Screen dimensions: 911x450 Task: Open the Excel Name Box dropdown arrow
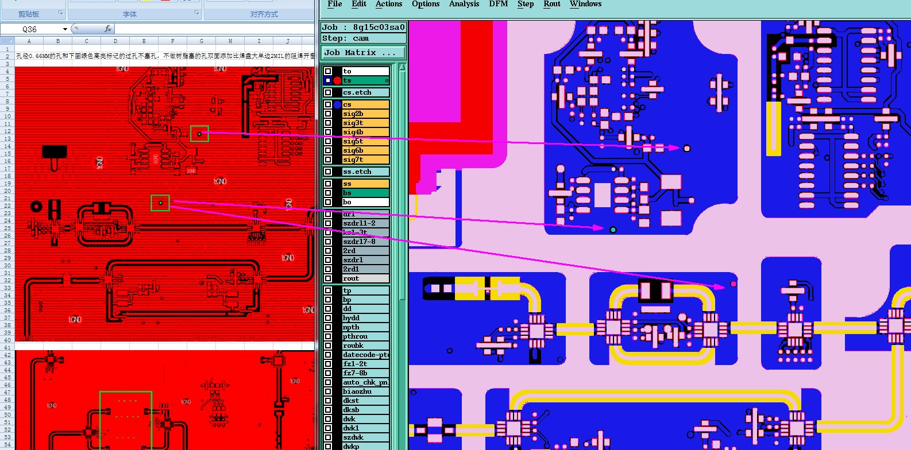[65, 29]
